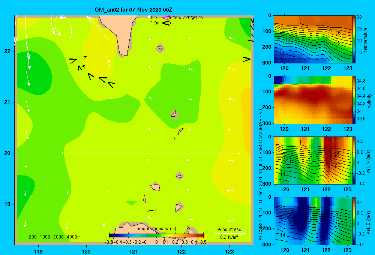Image resolution: width=375 pixels, height=255 pixels.
Task: Click the temperature color bar
Action: [354, 39]
